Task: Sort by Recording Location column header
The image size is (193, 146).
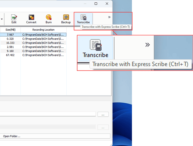Action: click(x=43, y=30)
